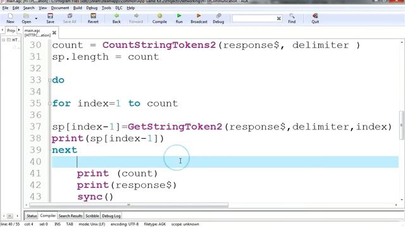Click vertical scrollbar up arrow

tap(402, 42)
